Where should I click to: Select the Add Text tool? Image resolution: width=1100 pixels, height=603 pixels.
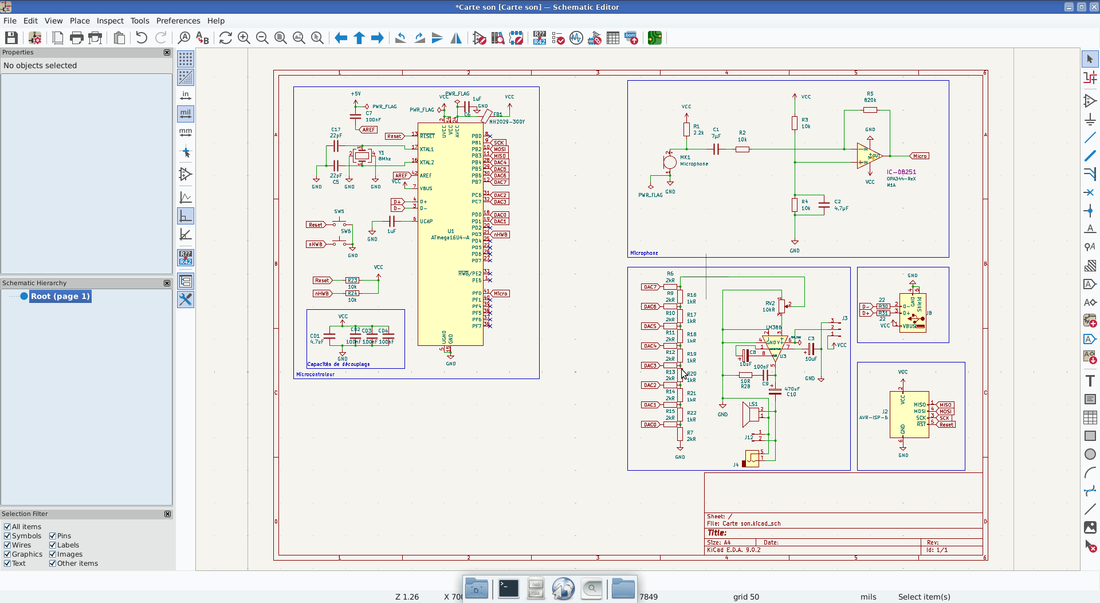point(1090,381)
